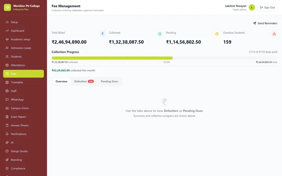
Task: Click the Academic setup graduation cap icon
Action: coord(7,40)
